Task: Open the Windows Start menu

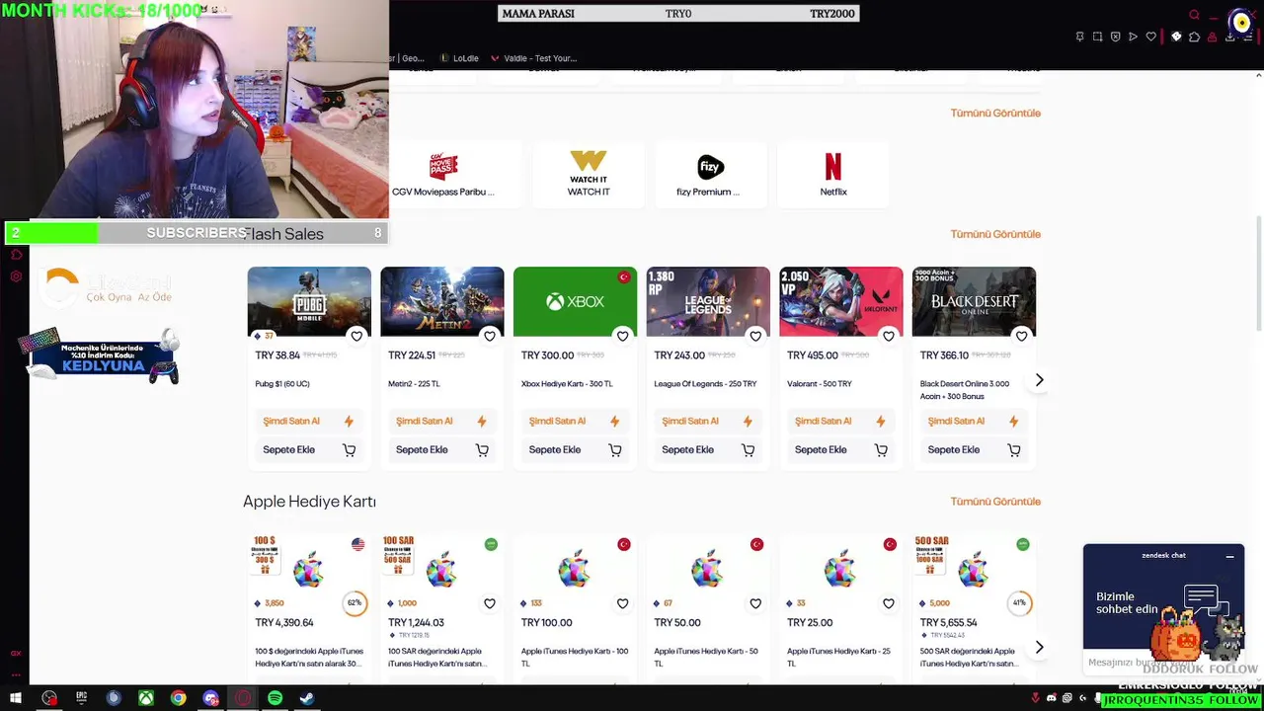Action: pos(16,698)
